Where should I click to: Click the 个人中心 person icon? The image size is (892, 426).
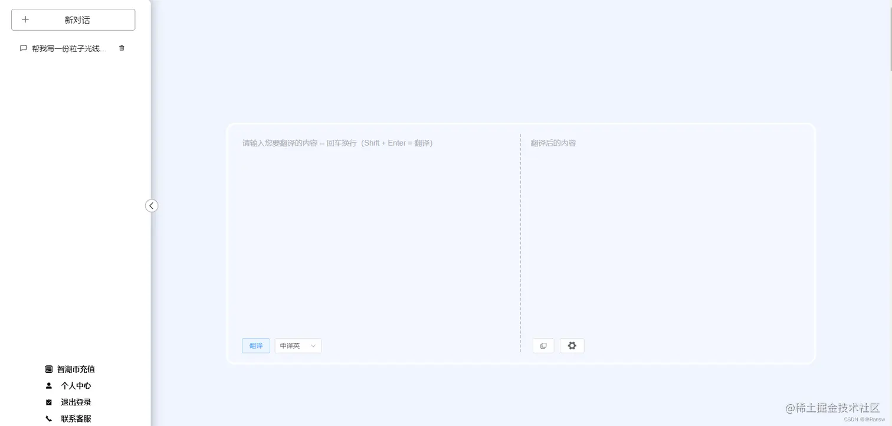[x=48, y=385]
